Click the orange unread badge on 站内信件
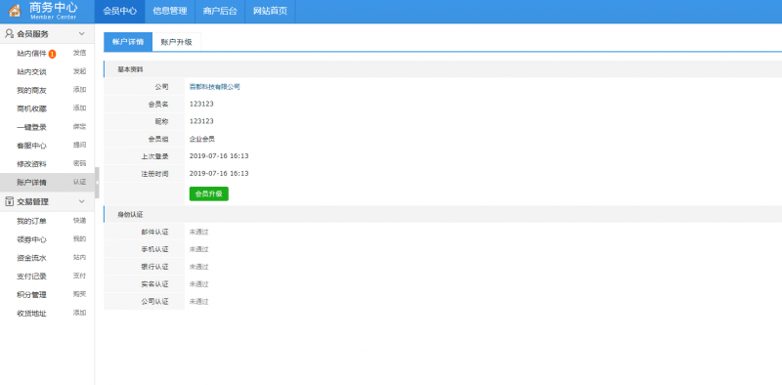 click(53, 54)
